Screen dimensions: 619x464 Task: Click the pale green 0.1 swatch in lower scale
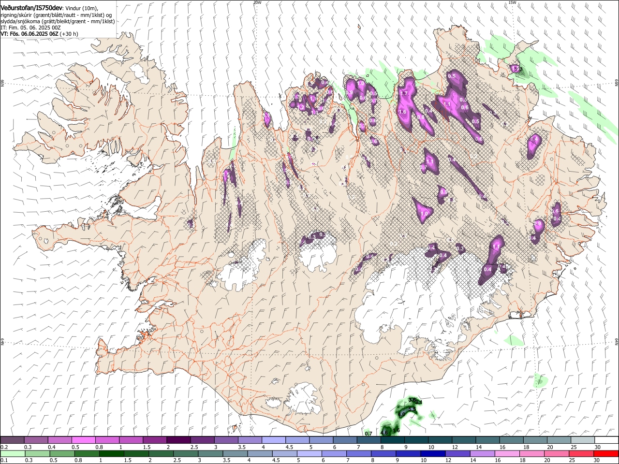click(13, 454)
